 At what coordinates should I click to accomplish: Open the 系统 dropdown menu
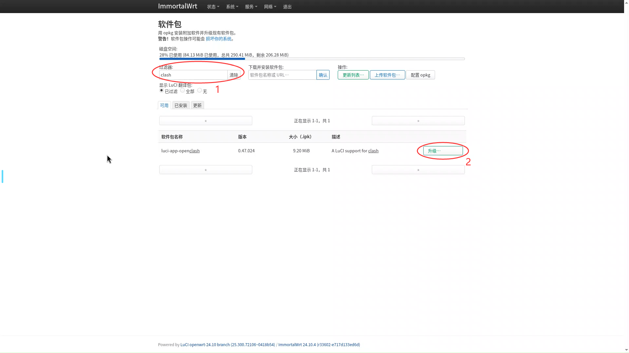click(x=232, y=7)
